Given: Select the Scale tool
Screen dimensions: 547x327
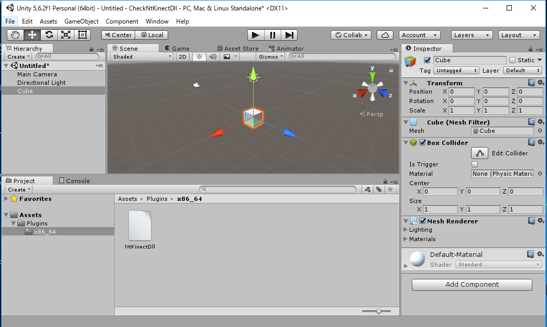Looking at the screenshot, I should pos(65,35).
